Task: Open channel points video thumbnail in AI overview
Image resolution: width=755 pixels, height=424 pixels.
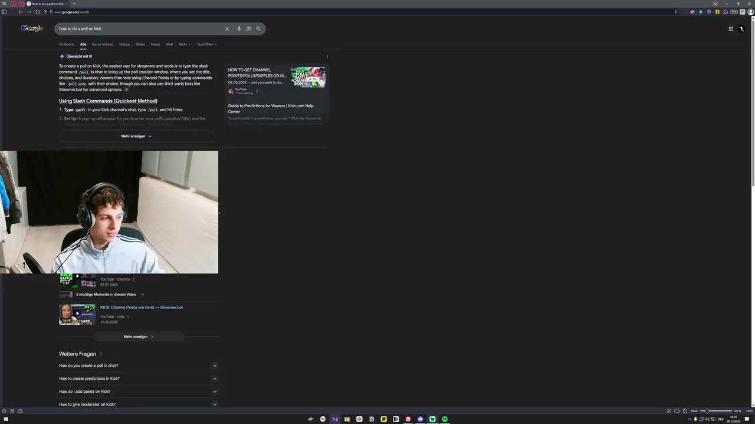Action: [x=308, y=78]
